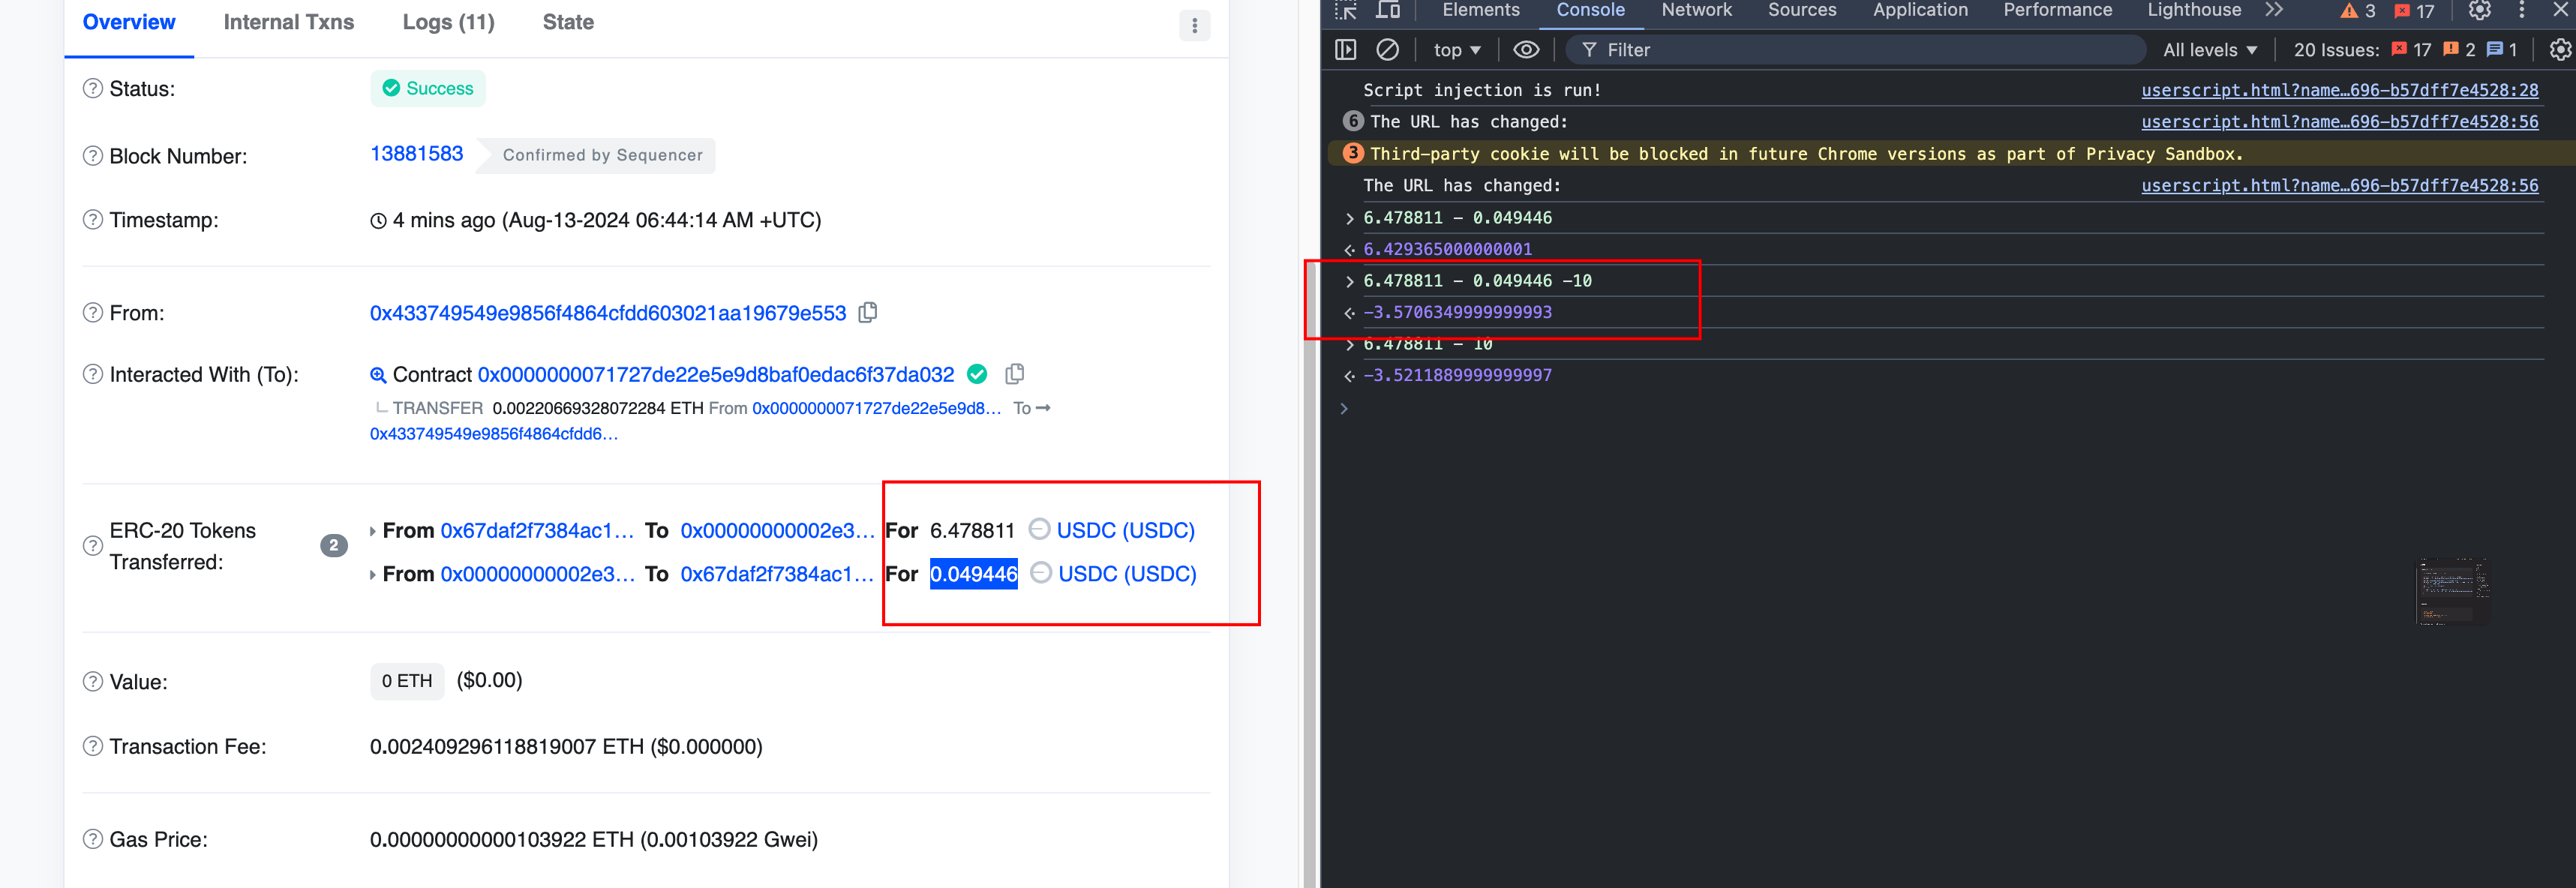Open the 'All levels' log level dropdown
The width and height of the screenshot is (2576, 888).
[x=2210, y=50]
